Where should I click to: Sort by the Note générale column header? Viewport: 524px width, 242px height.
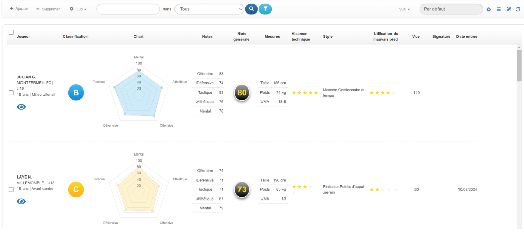point(242,36)
